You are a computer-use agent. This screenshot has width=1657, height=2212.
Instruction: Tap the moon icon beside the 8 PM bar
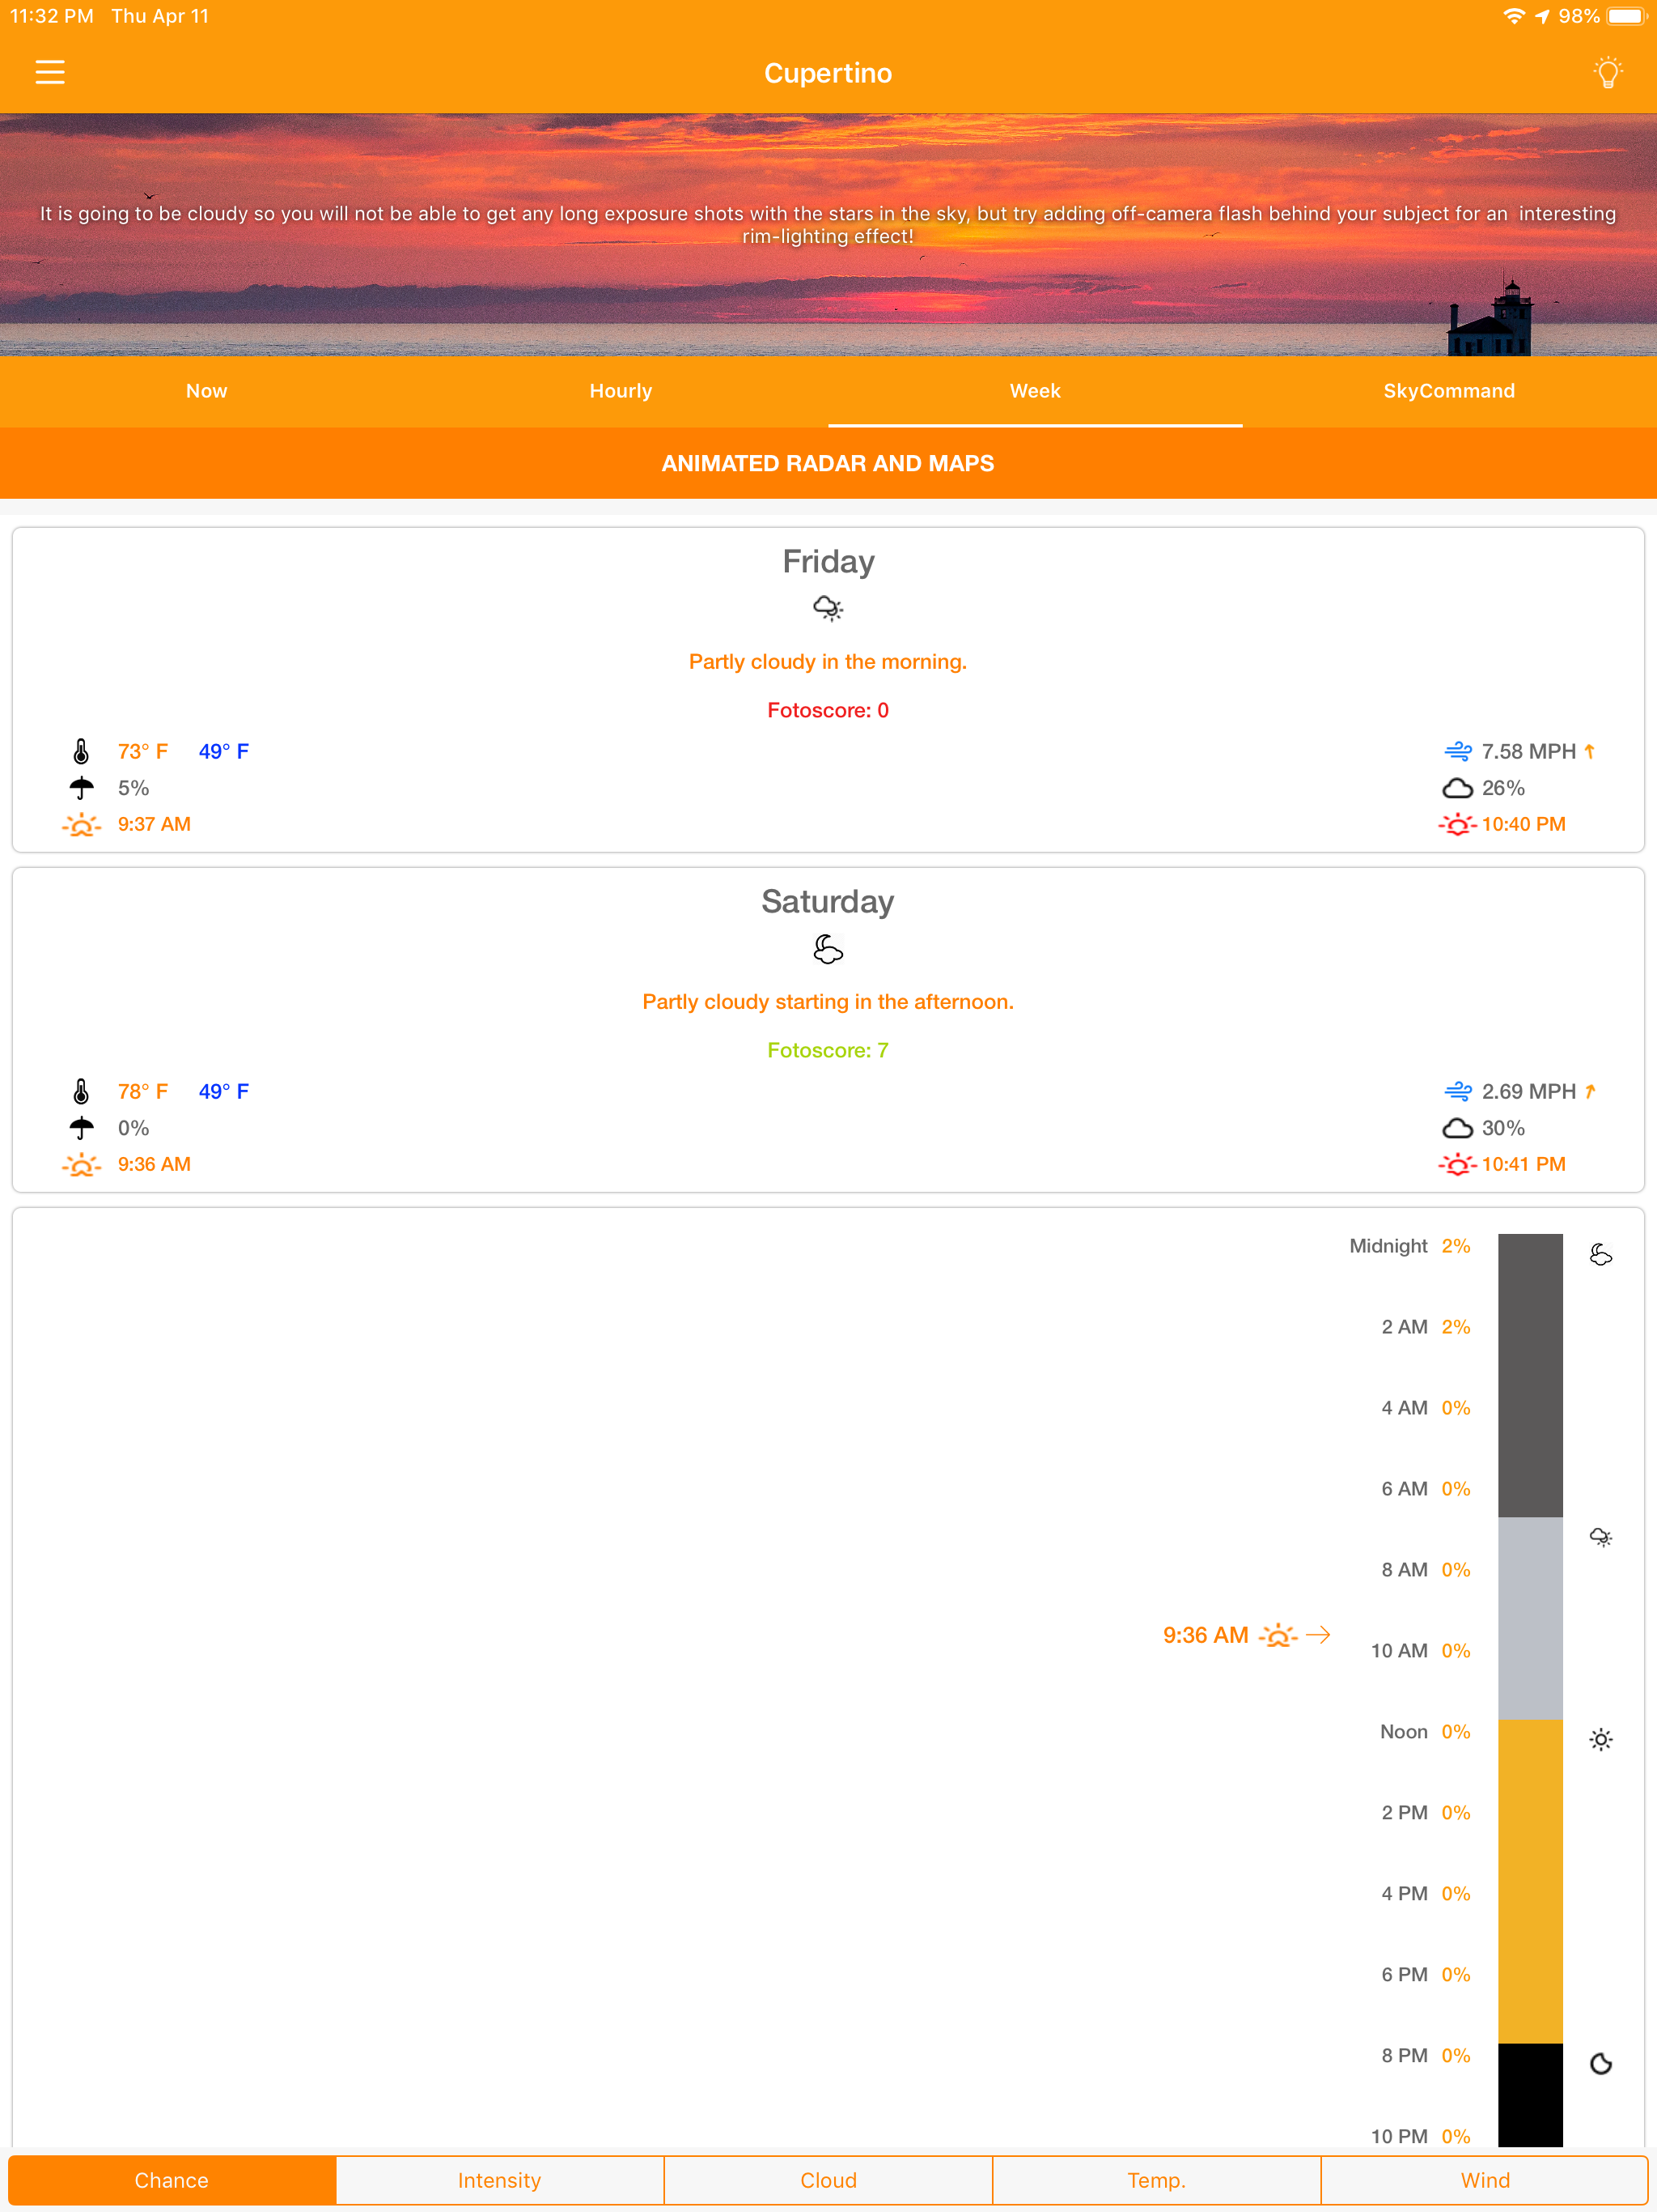click(x=1600, y=2064)
